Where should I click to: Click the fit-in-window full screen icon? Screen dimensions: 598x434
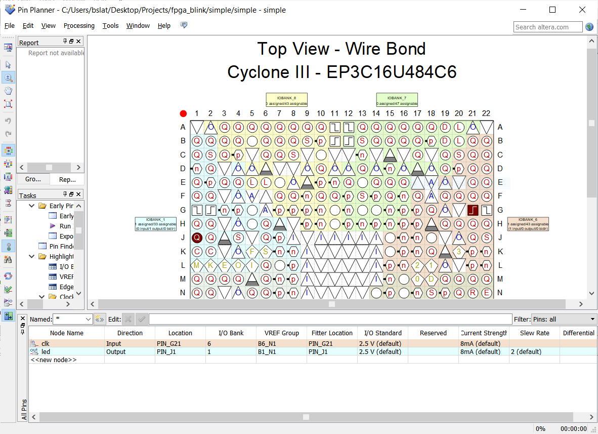coord(8,104)
